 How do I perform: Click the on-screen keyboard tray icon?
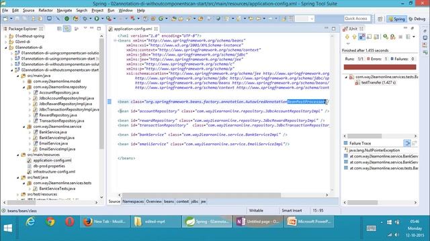pyautogui.click(x=371, y=228)
